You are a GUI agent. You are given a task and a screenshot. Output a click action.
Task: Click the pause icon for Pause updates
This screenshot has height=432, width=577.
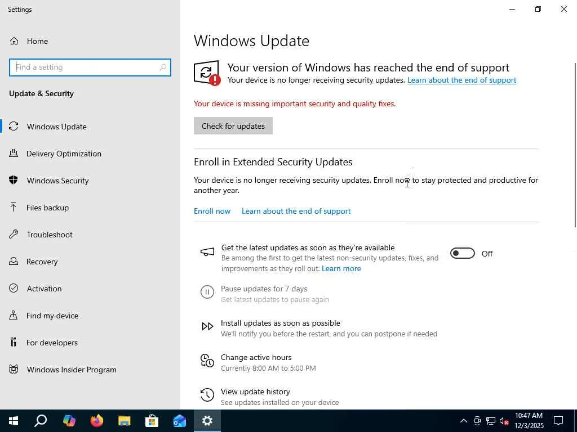point(207,292)
